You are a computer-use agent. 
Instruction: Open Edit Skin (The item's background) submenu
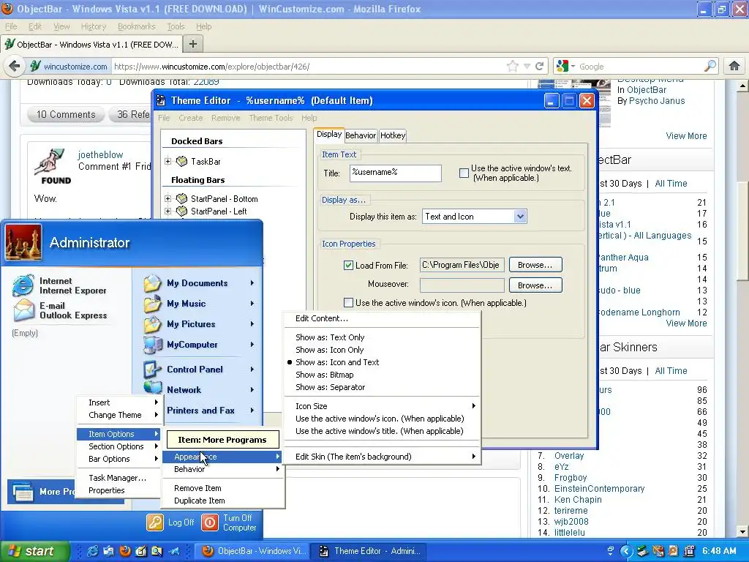(382, 457)
